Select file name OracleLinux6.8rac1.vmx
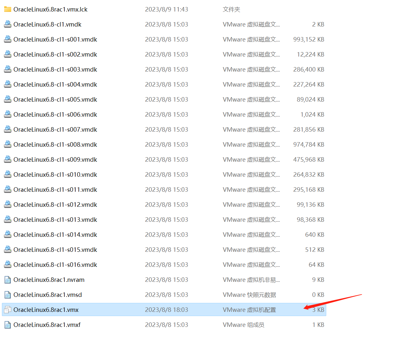The image size is (405, 340). pyautogui.click(x=46, y=310)
